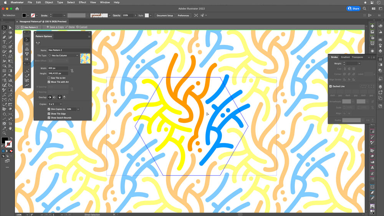This screenshot has width=384, height=216.
Task: Click the Done button in pattern bar
Action: coord(70,27)
